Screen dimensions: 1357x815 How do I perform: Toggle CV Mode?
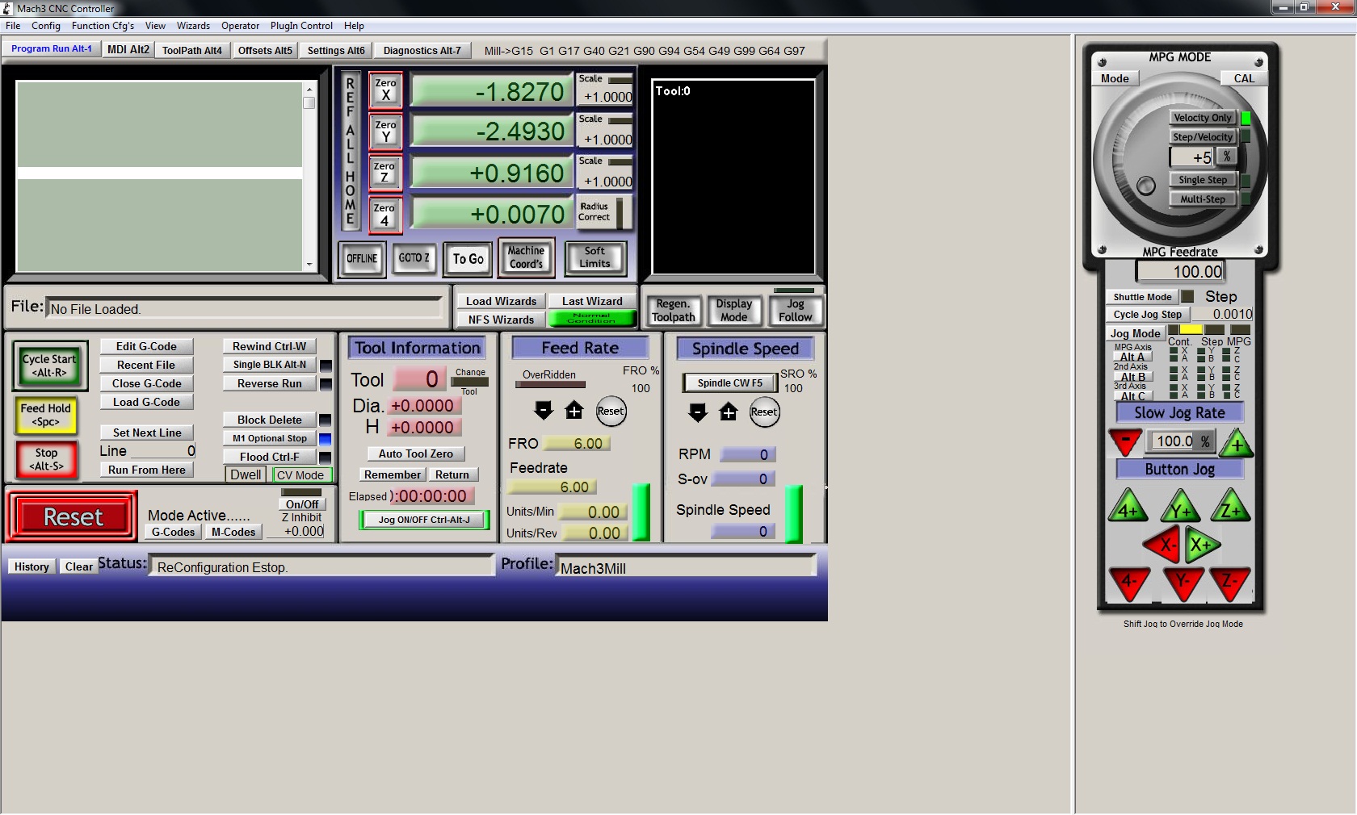pyautogui.click(x=301, y=475)
